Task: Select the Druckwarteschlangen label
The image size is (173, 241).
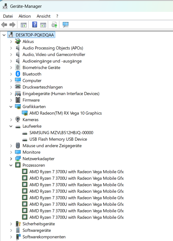Action: [x=43, y=87]
